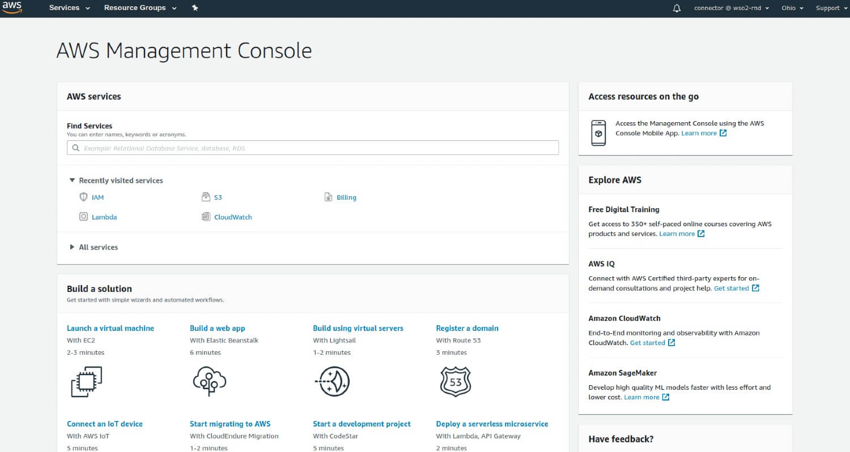Click the S3 bucket icon
Viewport: 850px width, 452px height.
tap(206, 197)
